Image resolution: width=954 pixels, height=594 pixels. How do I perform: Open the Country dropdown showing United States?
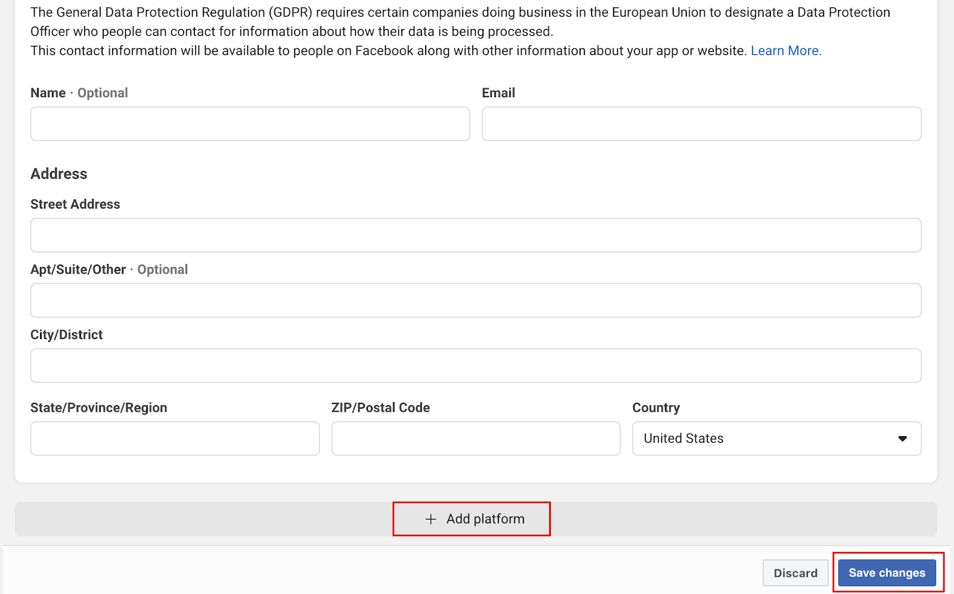(x=776, y=438)
